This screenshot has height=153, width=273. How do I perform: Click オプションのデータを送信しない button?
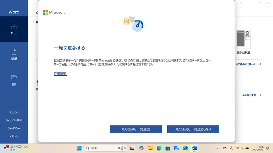pos(193,129)
